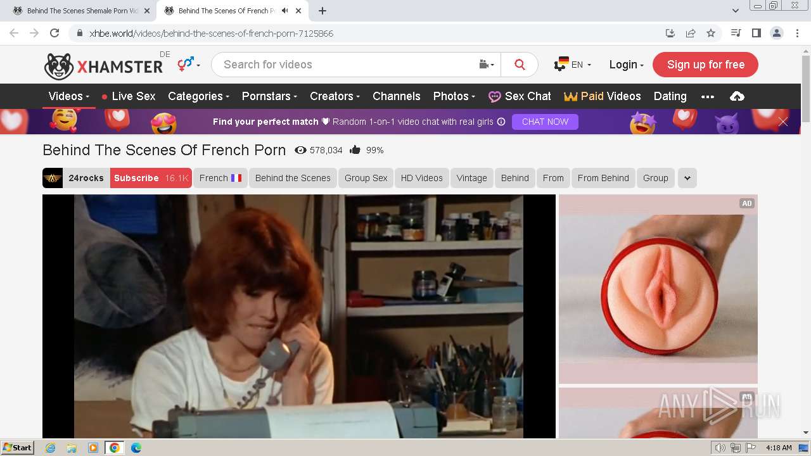Select the 'HD Videos' tag

click(421, 178)
